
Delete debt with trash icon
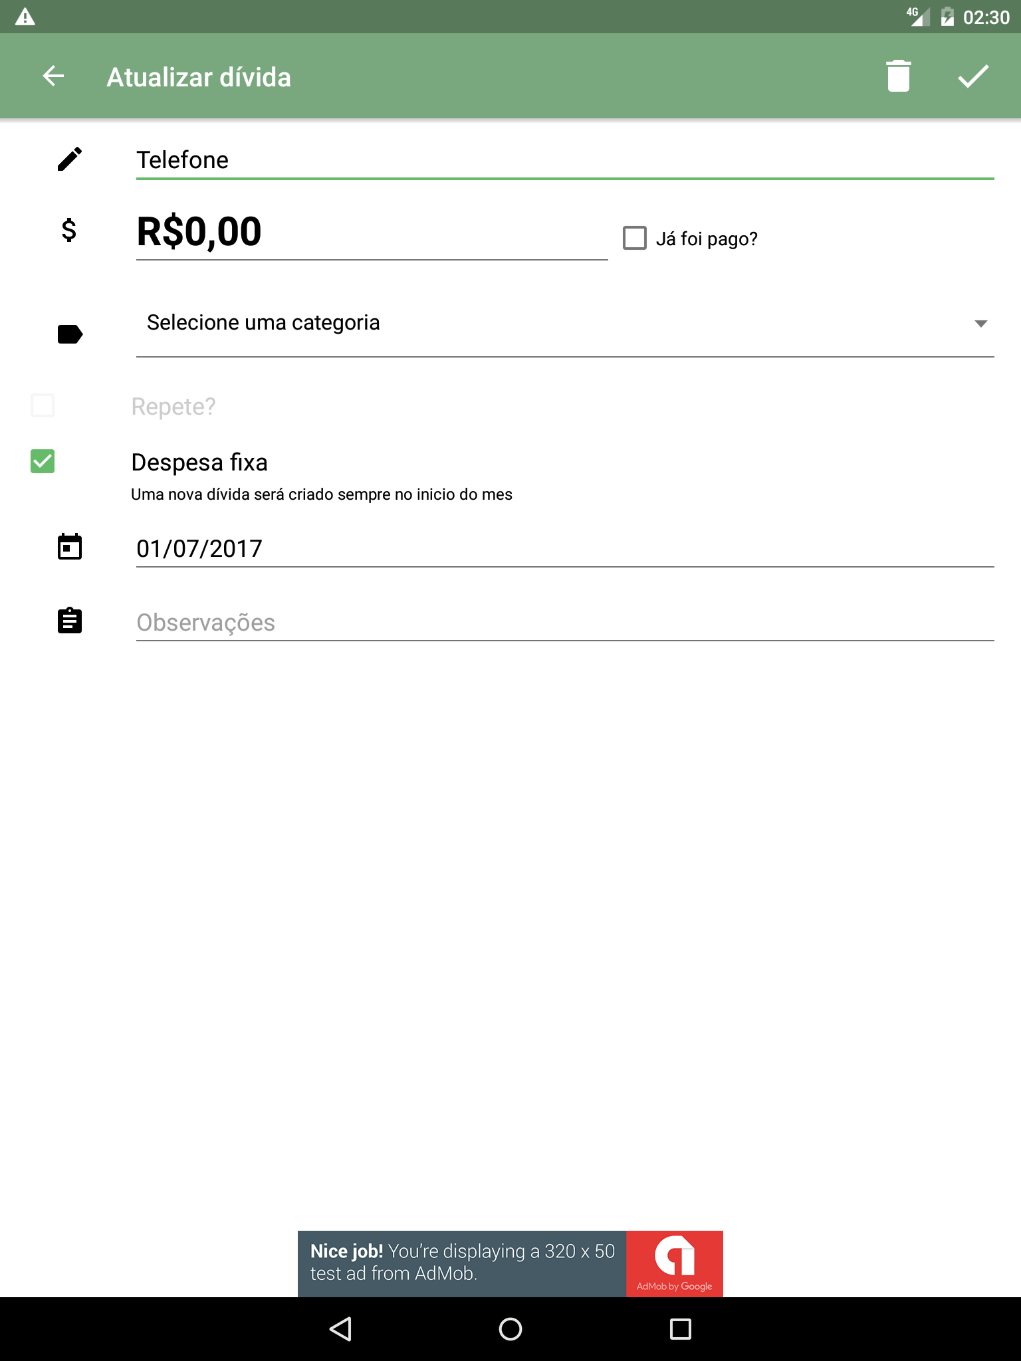click(898, 76)
